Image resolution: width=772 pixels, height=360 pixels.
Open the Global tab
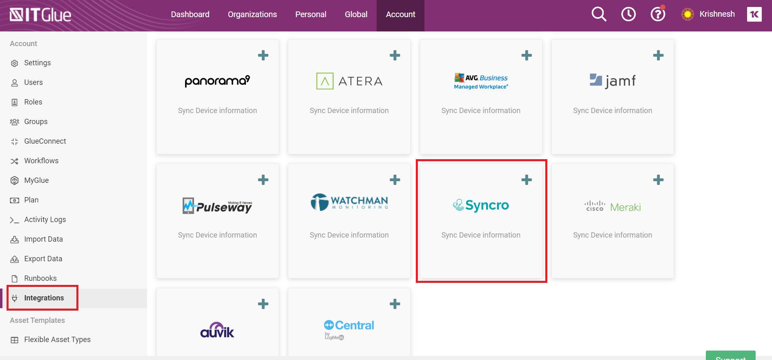coord(356,14)
